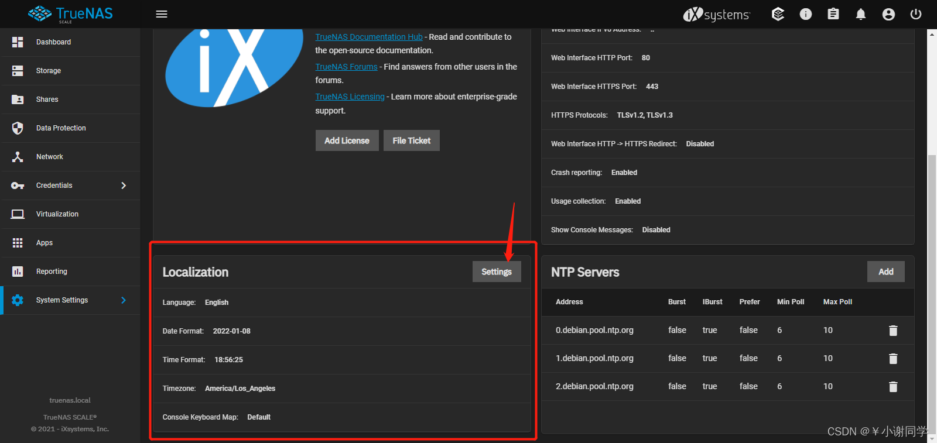Viewport: 937px width, 443px height.
Task: Click the Data Protection shield icon
Action: click(x=18, y=128)
